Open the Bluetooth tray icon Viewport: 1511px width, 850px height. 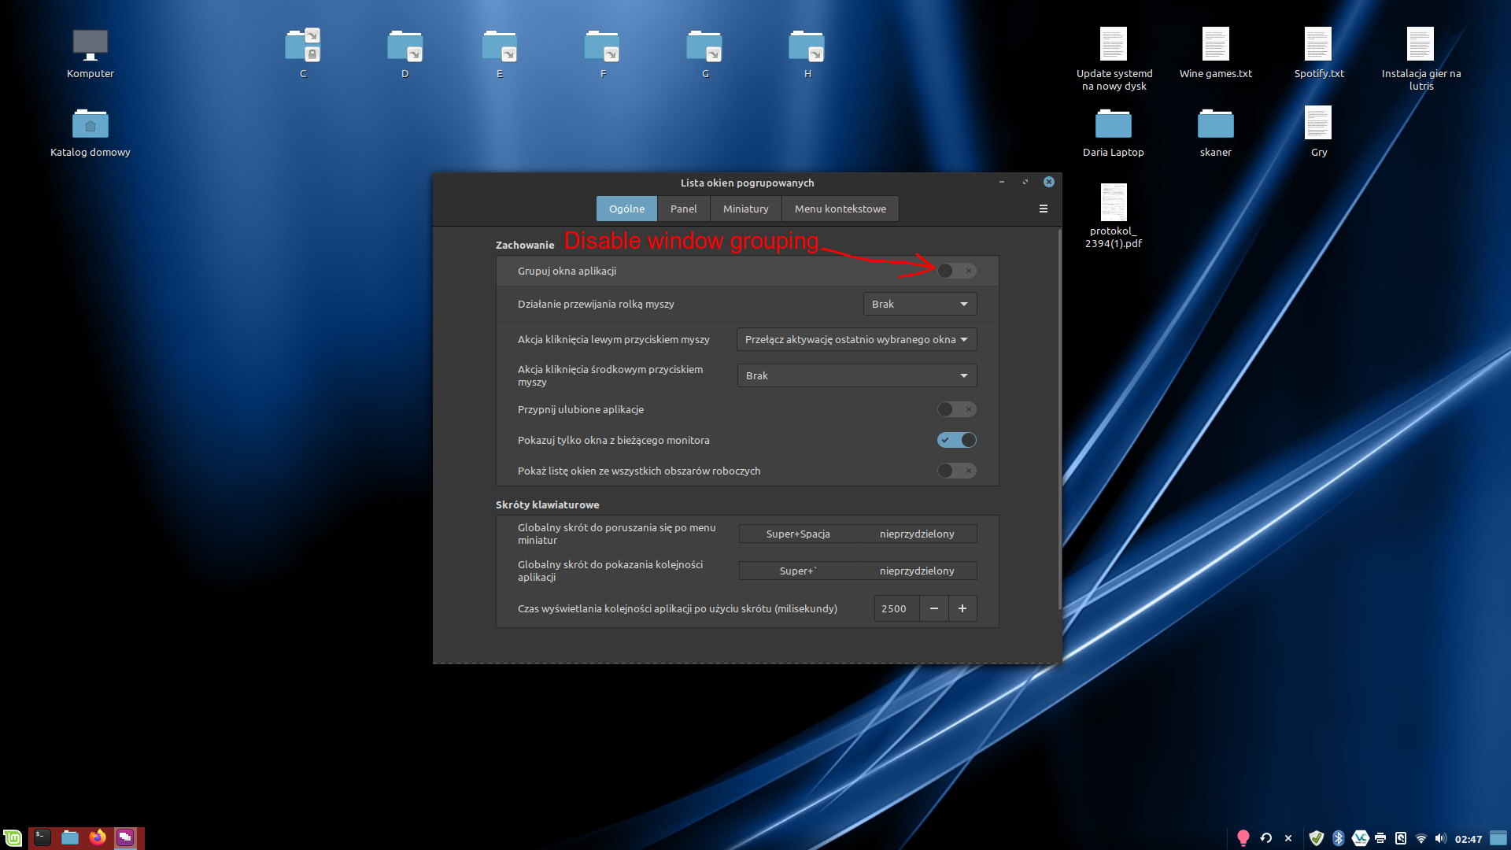click(x=1338, y=838)
